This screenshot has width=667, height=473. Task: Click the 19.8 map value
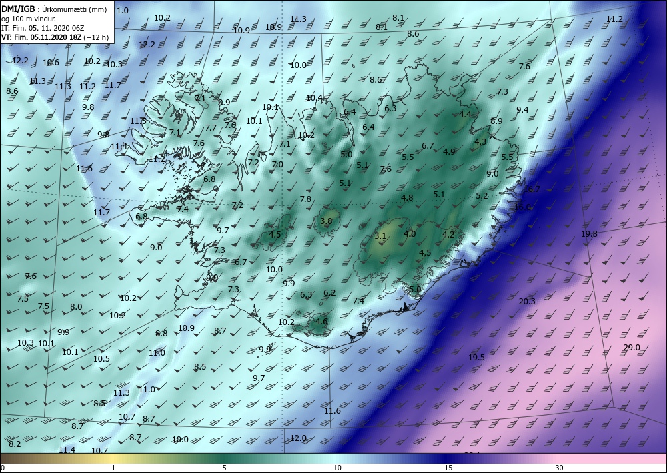(589, 234)
